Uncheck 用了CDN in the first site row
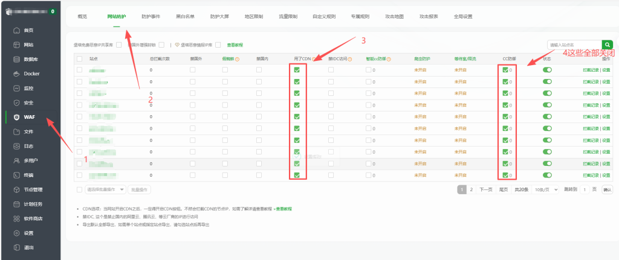This screenshot has width=619, height=260. point(297,70)
